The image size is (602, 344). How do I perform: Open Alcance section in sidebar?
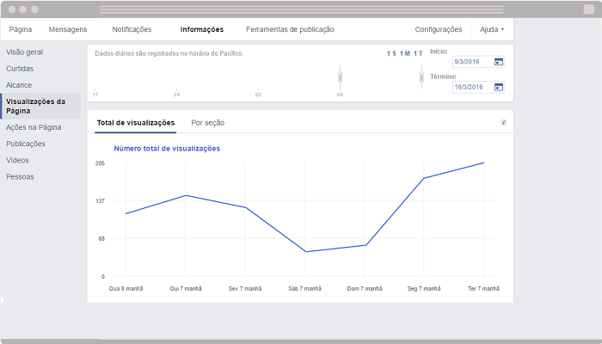(19, 85)
